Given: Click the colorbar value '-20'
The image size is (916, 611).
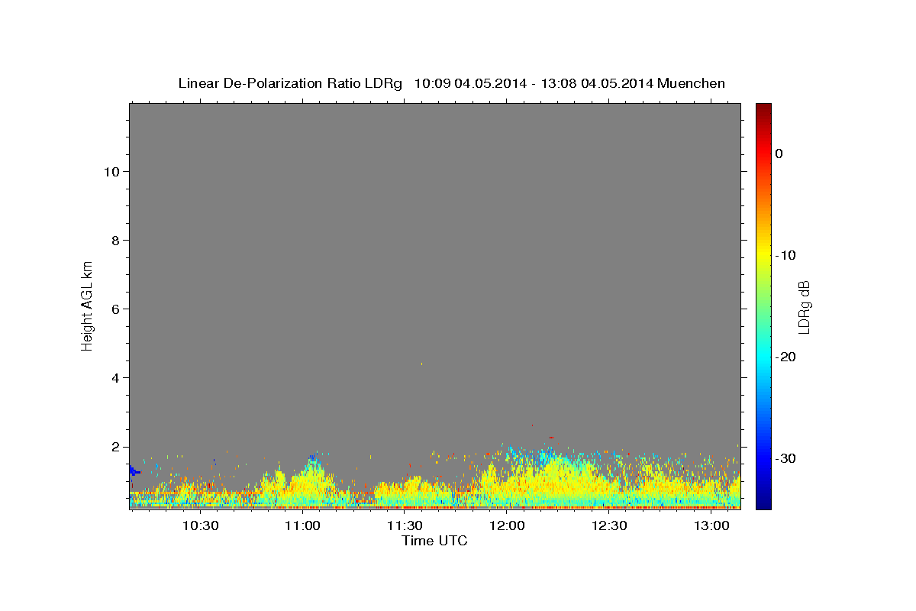Looking at the screenshot, I should click(786, 357).
